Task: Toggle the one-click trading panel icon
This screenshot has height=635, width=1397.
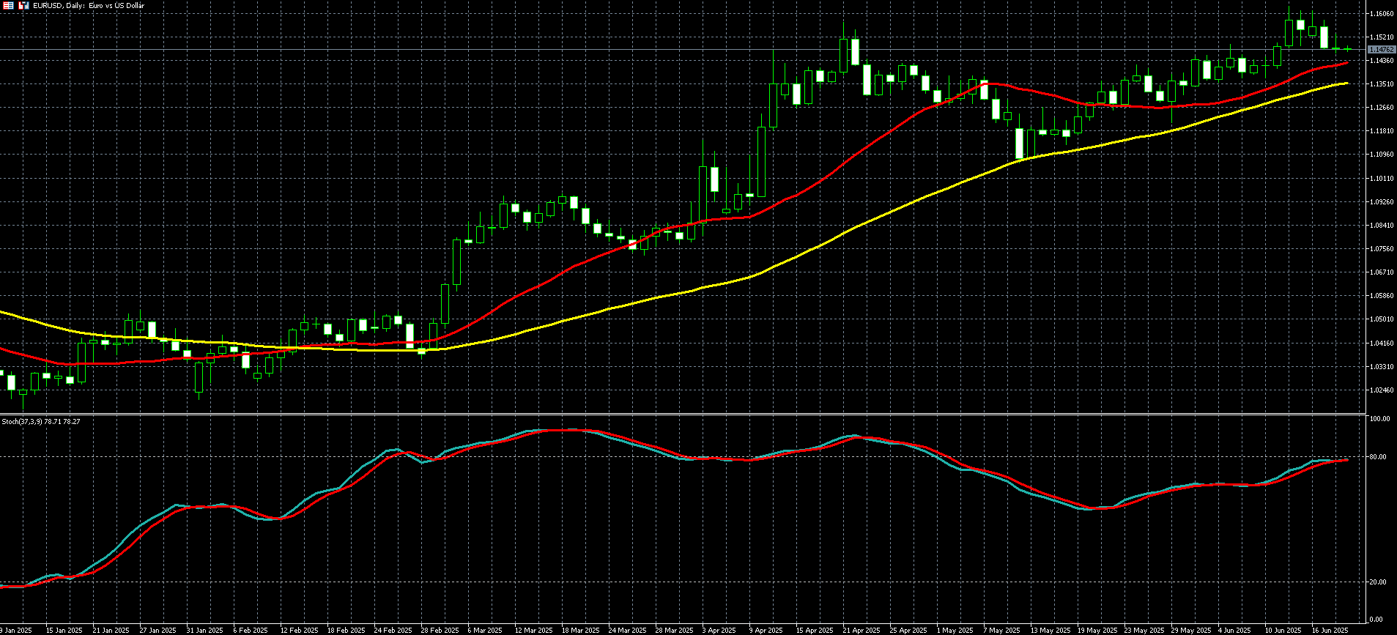Action: click(x=24, y=5)
